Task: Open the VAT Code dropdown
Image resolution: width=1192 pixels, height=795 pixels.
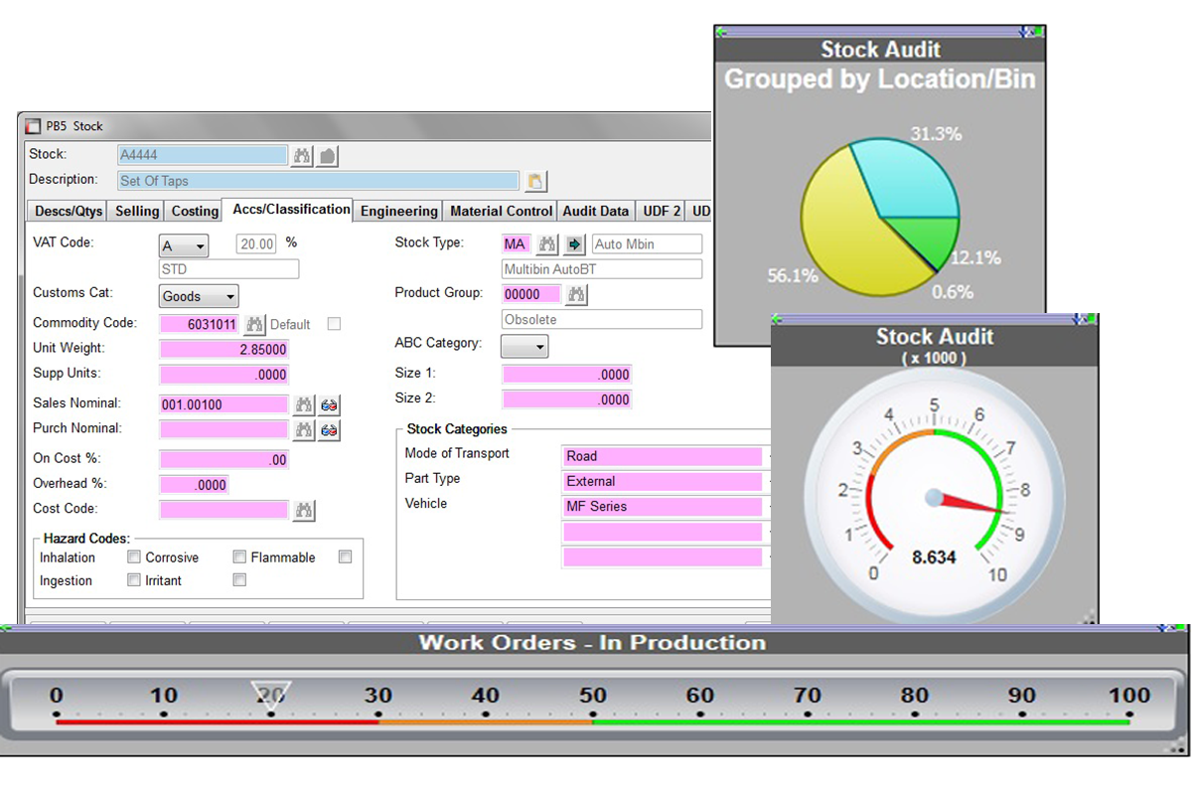Action: 184,245
